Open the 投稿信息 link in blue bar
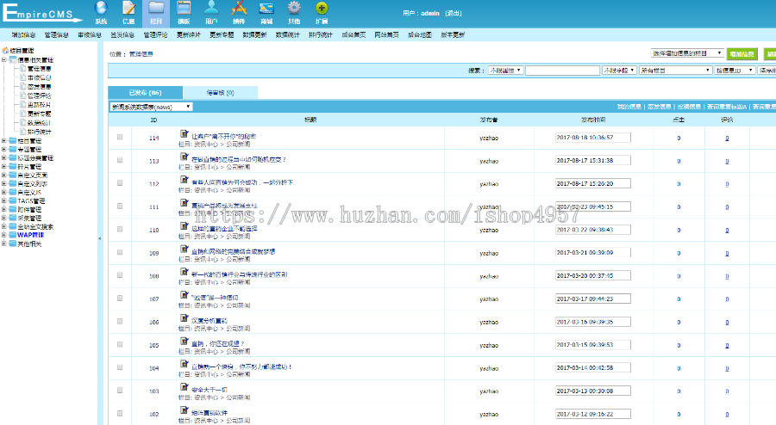 click(689, 107)
